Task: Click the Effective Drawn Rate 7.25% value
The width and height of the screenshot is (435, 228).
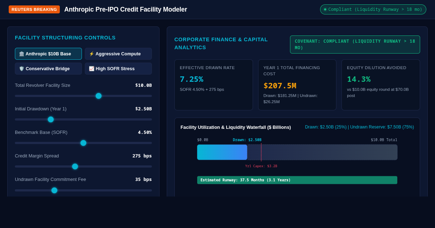Action: (x=191, y=79)
